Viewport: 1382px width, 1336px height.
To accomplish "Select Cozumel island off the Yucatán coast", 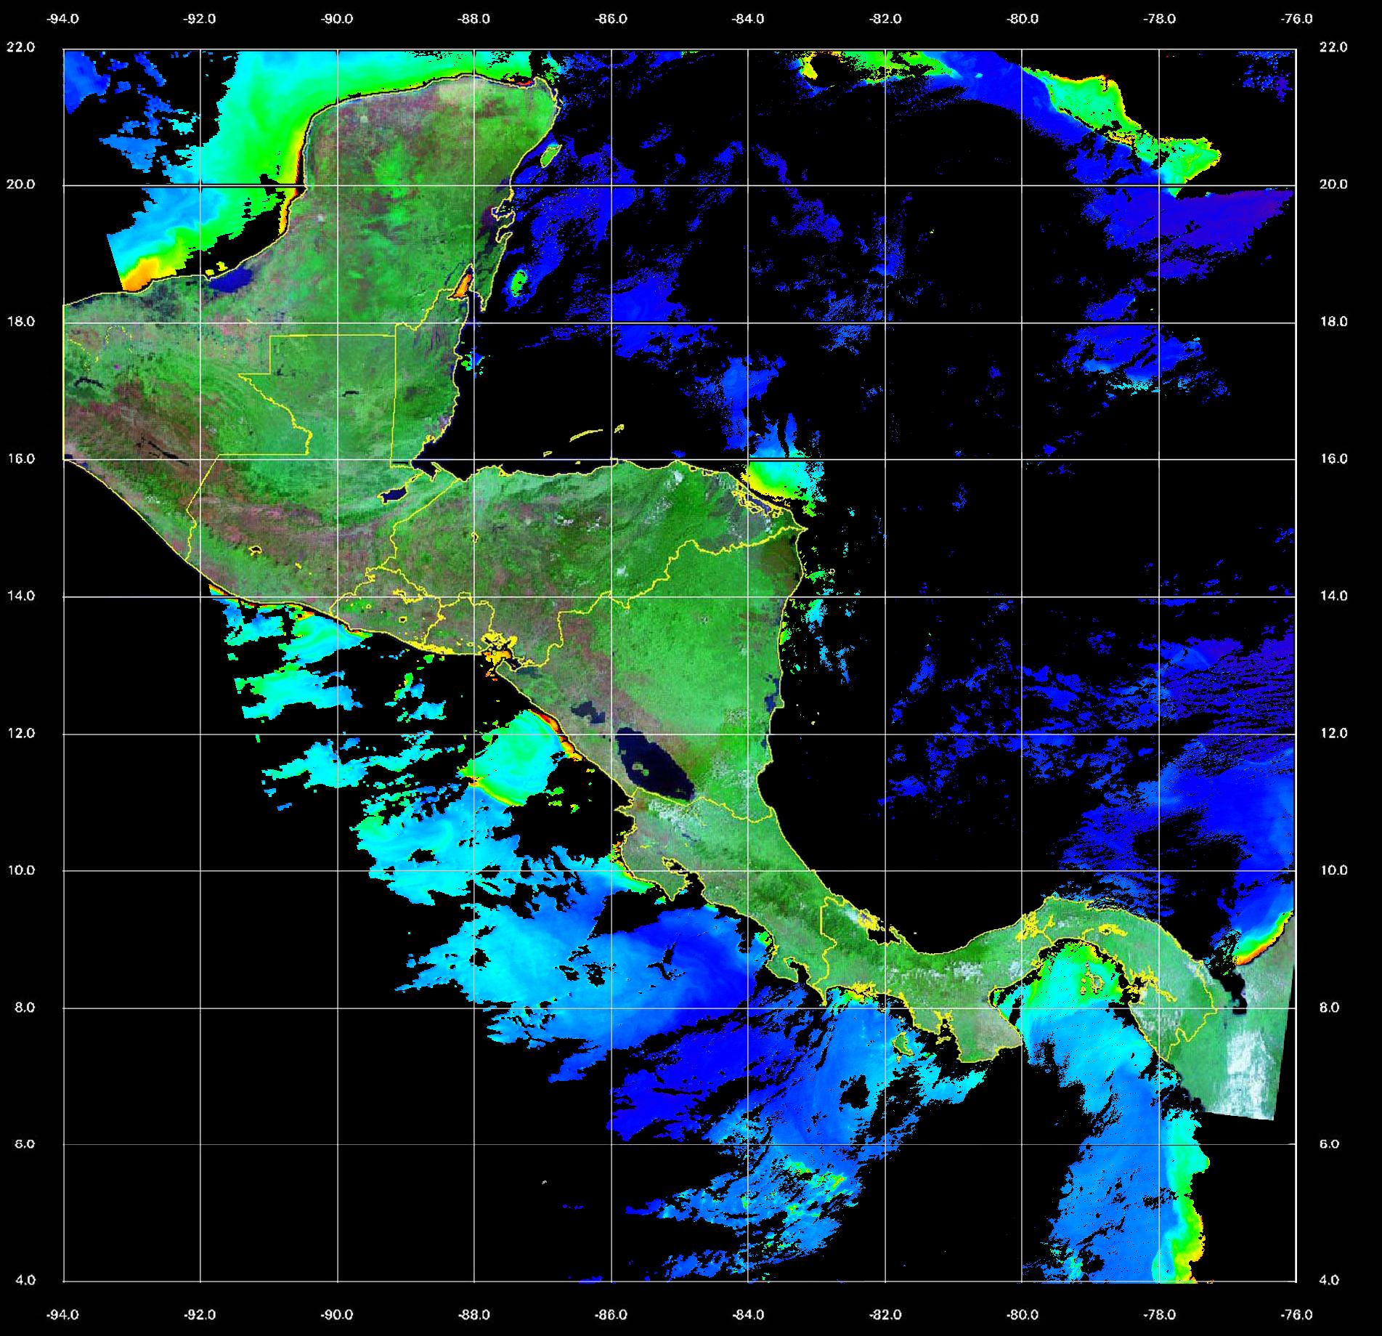I will tap(551, 153).
